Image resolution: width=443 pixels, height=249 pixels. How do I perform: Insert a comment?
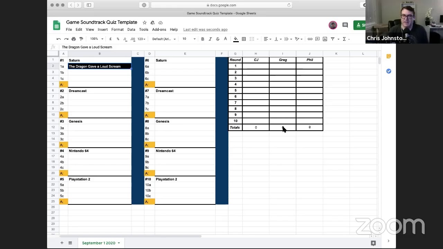317,39
